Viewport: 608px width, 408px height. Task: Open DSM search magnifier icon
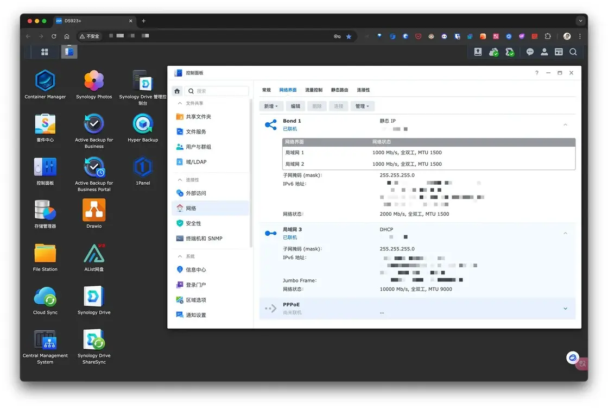(573, 52)
